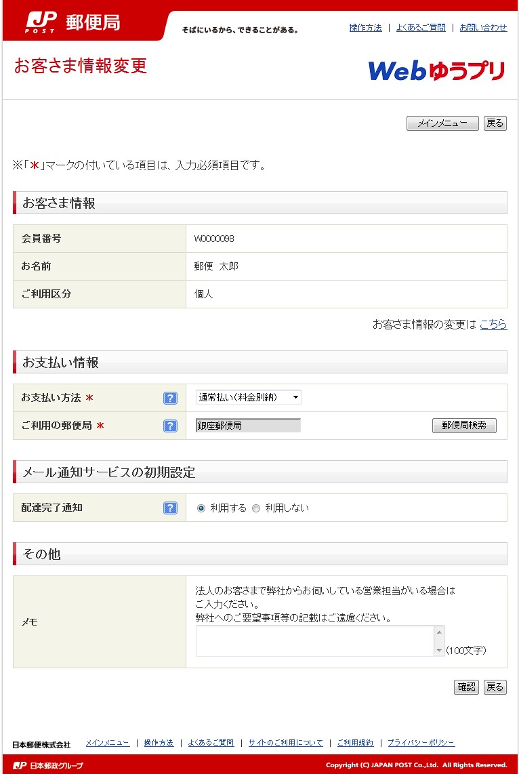Select 利用しない radio button
The width and height of the screenshot is (519, 774).
[x=255, y=508]
